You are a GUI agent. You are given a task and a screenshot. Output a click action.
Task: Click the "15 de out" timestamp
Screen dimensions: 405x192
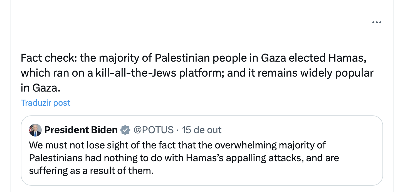pyautogui.click(x=201, y=130)
